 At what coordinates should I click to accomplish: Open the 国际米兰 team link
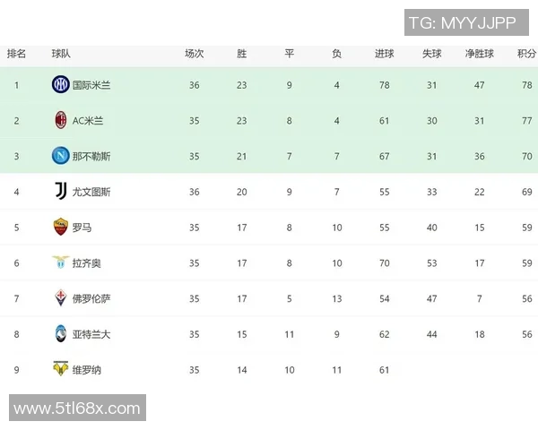tap(91, 85)
